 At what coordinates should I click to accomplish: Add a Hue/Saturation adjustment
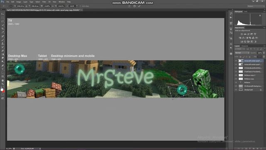(240, 38)
